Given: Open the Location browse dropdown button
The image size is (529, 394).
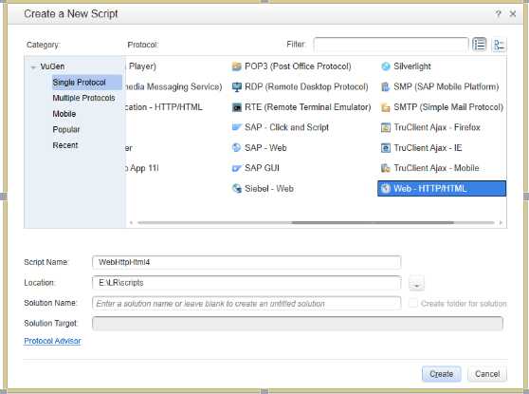Looking at the screenshot, I should [416, 283].
